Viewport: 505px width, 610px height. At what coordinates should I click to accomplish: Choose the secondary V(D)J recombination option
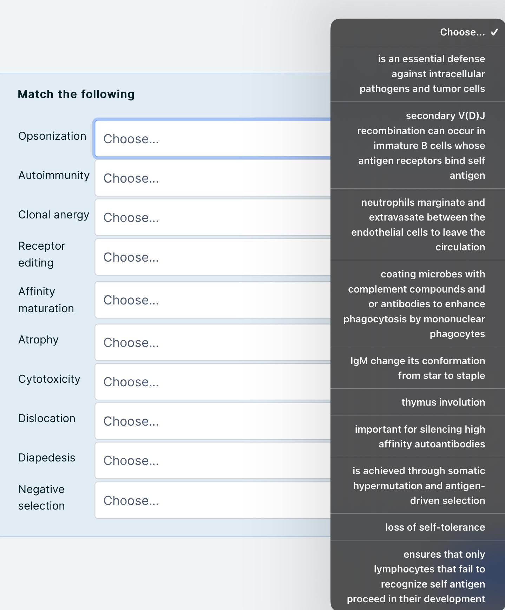[418, 145]
